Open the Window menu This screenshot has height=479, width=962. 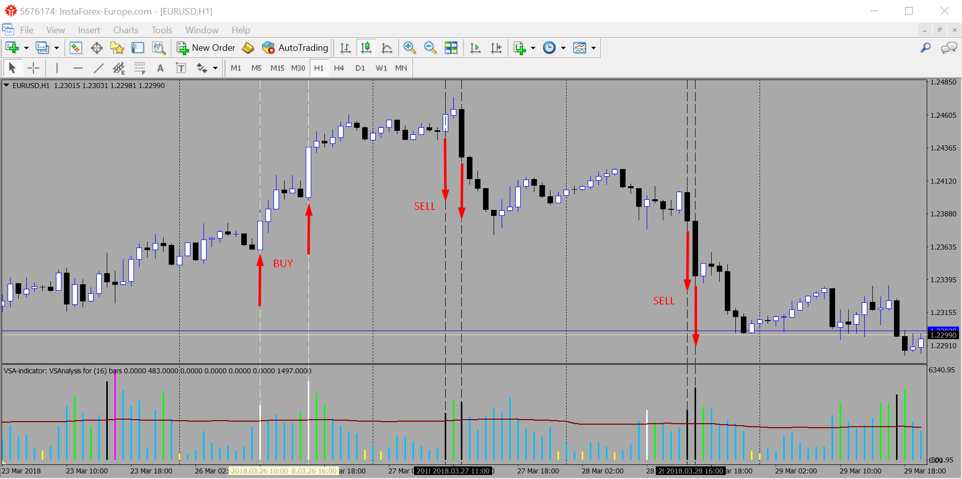(x=201, y=30)
